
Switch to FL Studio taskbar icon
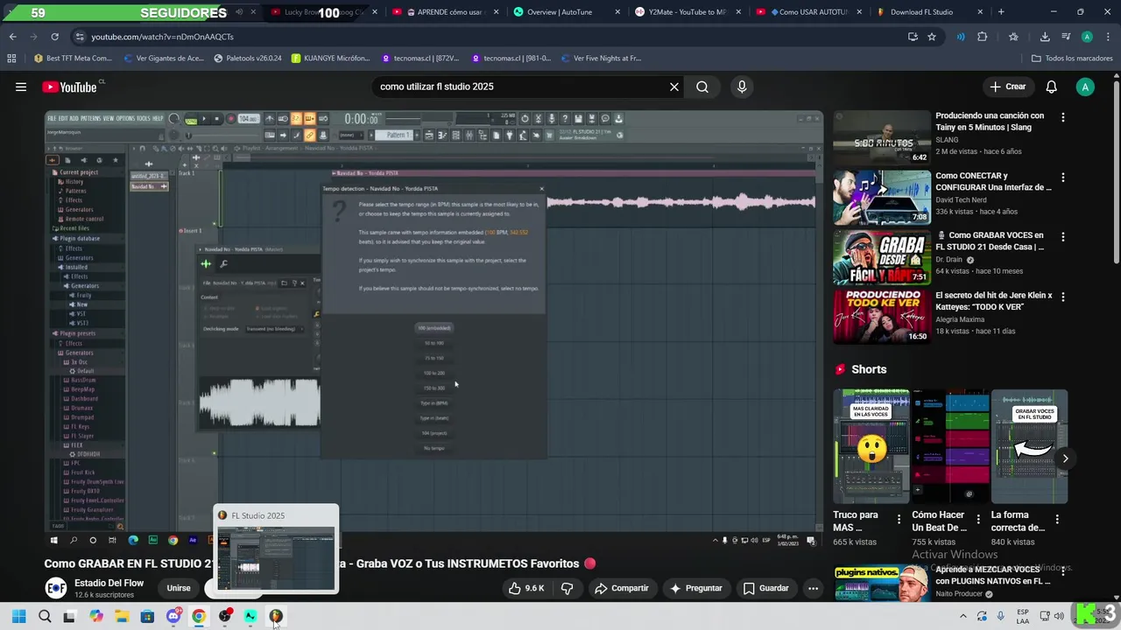pos(276,616)
